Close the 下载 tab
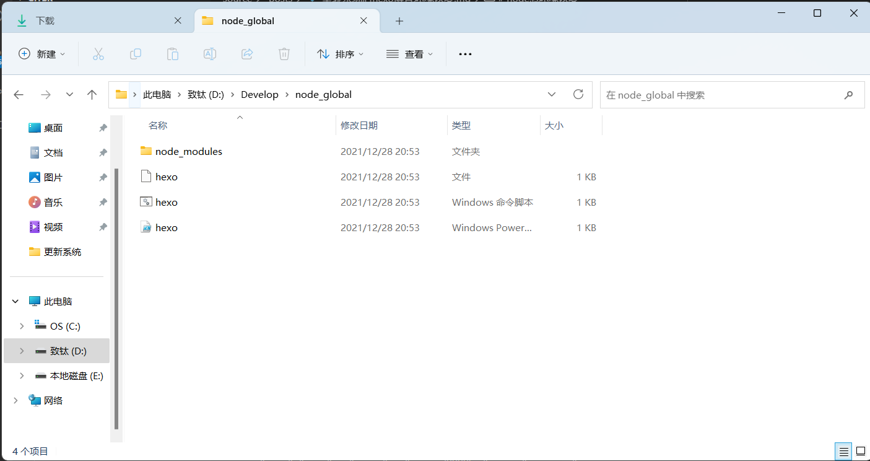Viewport: 870px width, 461px height. (178, 20)
